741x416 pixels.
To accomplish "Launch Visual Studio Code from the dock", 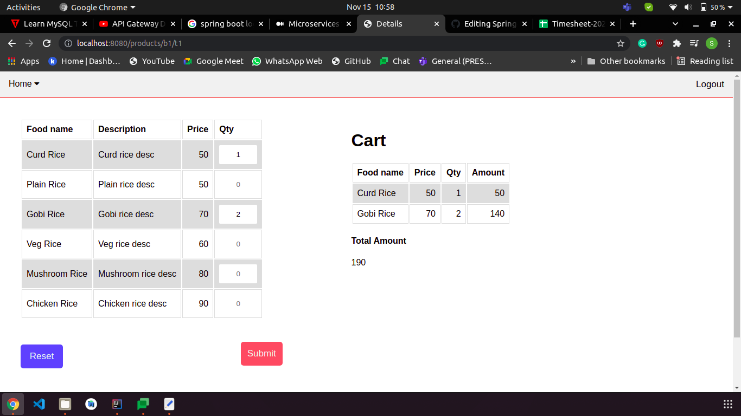I will pyautogui.click(x=39, y=404).
